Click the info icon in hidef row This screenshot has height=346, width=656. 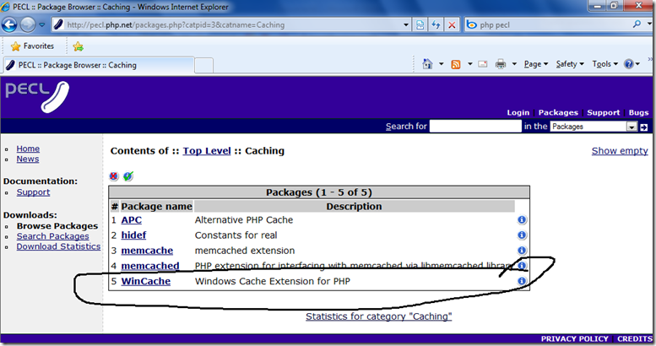[522, 235]
